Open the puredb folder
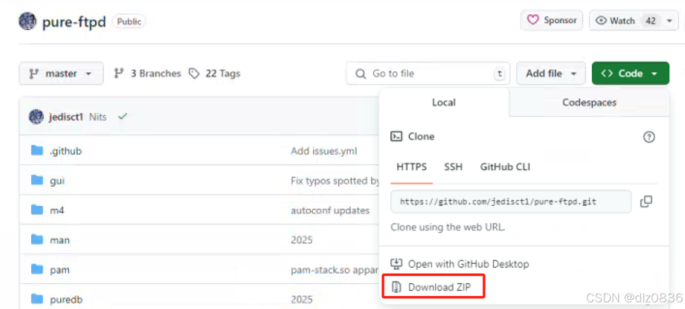This screenshot has width=685, height=309. 66,299
